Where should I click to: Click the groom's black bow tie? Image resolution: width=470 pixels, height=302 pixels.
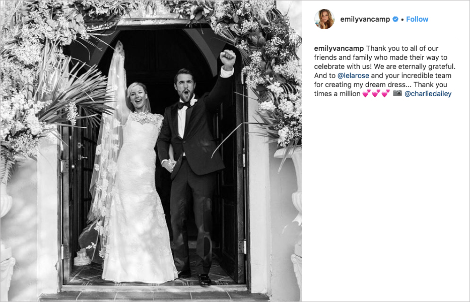coord(184,105)
